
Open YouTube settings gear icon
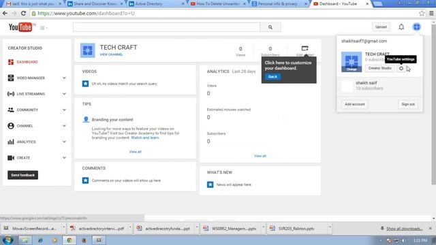pyautogui.click(x=401, y=68)
